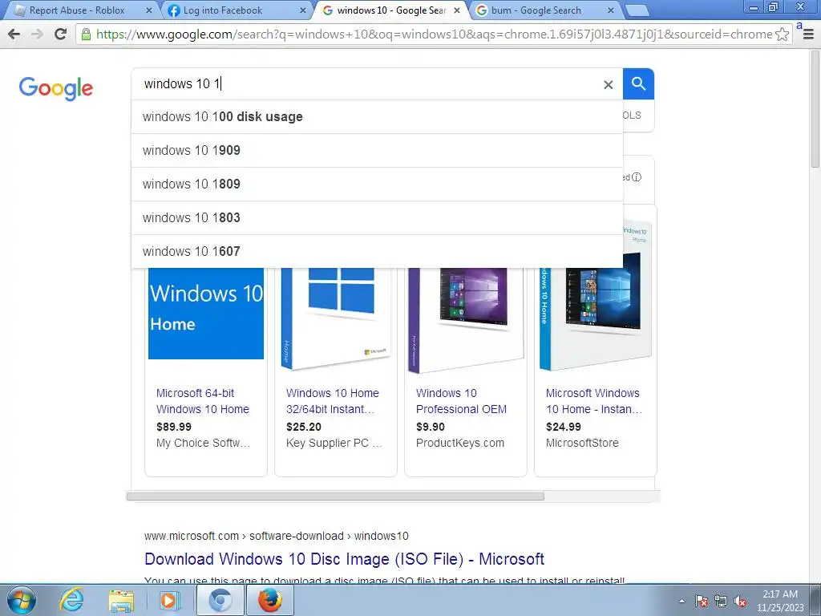
Task: Click the $89.99 price
Action: pyautogui.click(x=174, y=427)
